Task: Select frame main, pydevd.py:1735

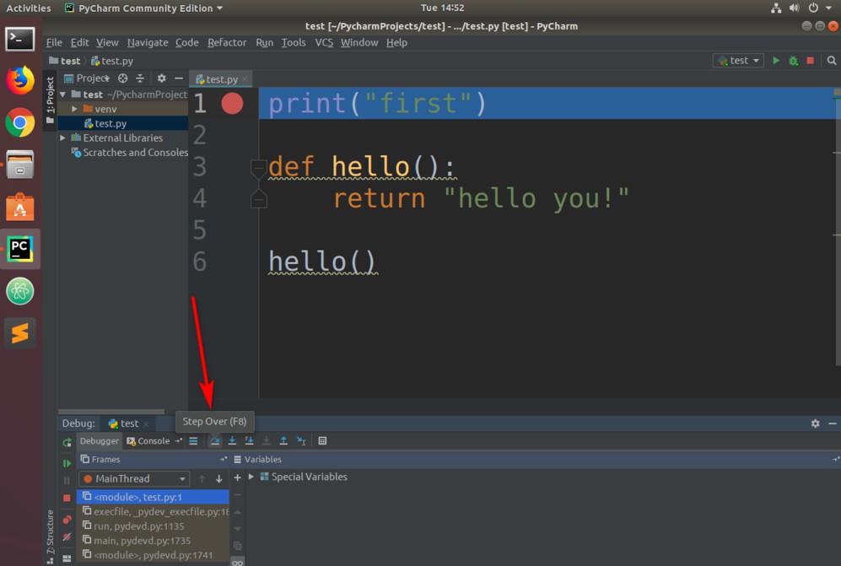Action: (154, 541)
